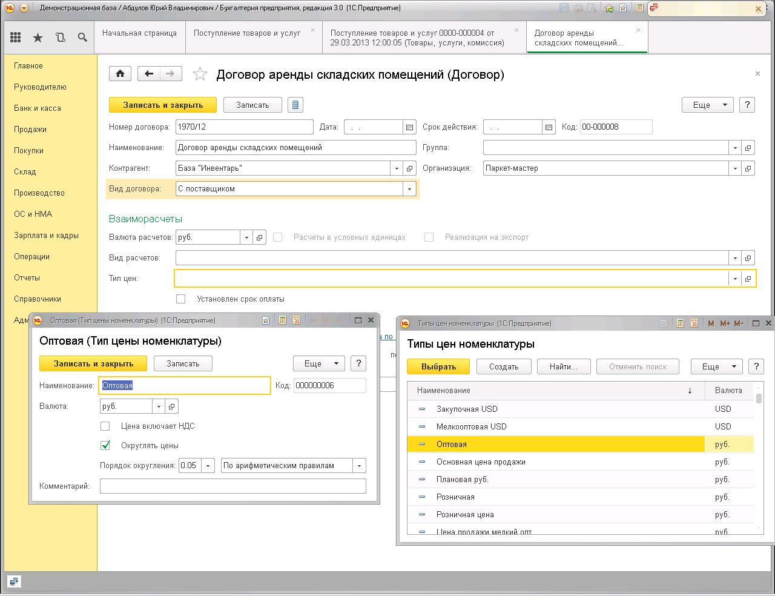Screen dimensions: 775x596
Task: Click Найти... in Типы цен window
Action: 564,366
